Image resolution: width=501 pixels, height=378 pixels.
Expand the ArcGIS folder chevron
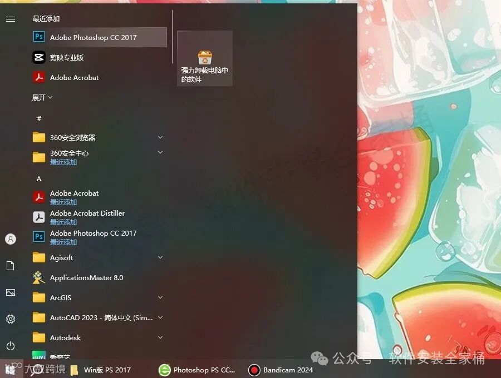(x=160, y=297)
